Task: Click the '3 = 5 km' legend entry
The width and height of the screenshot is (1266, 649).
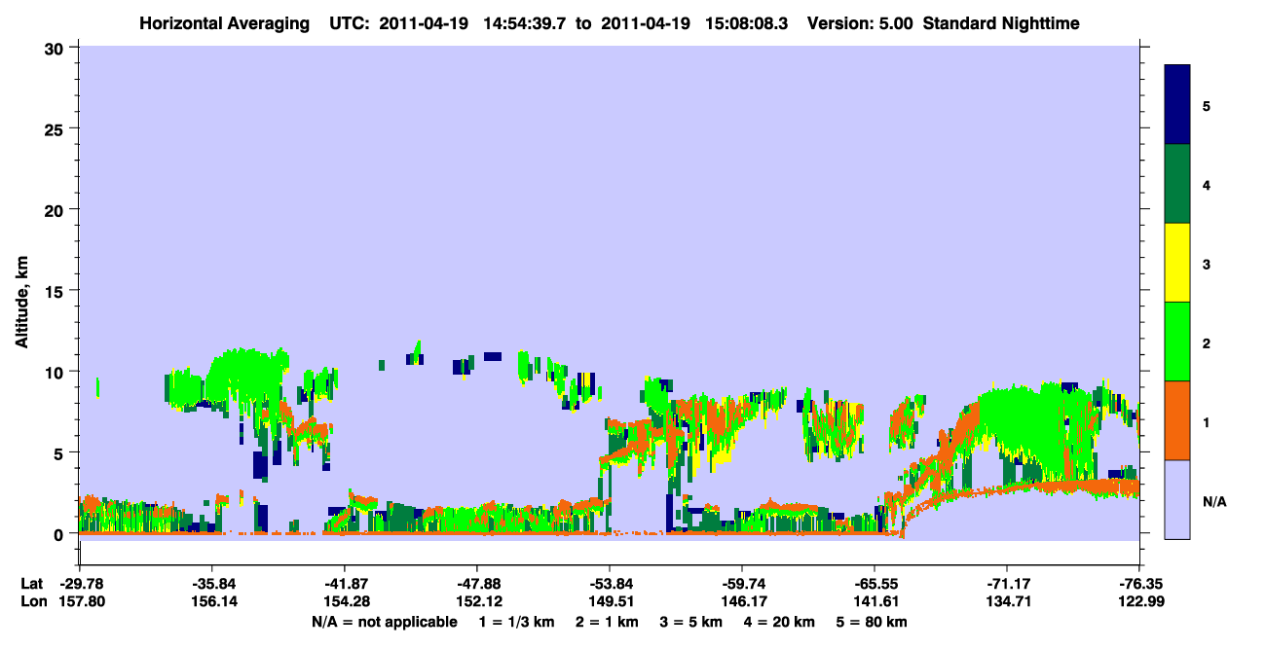Action: pyautogui.click(x=692, y=622)
